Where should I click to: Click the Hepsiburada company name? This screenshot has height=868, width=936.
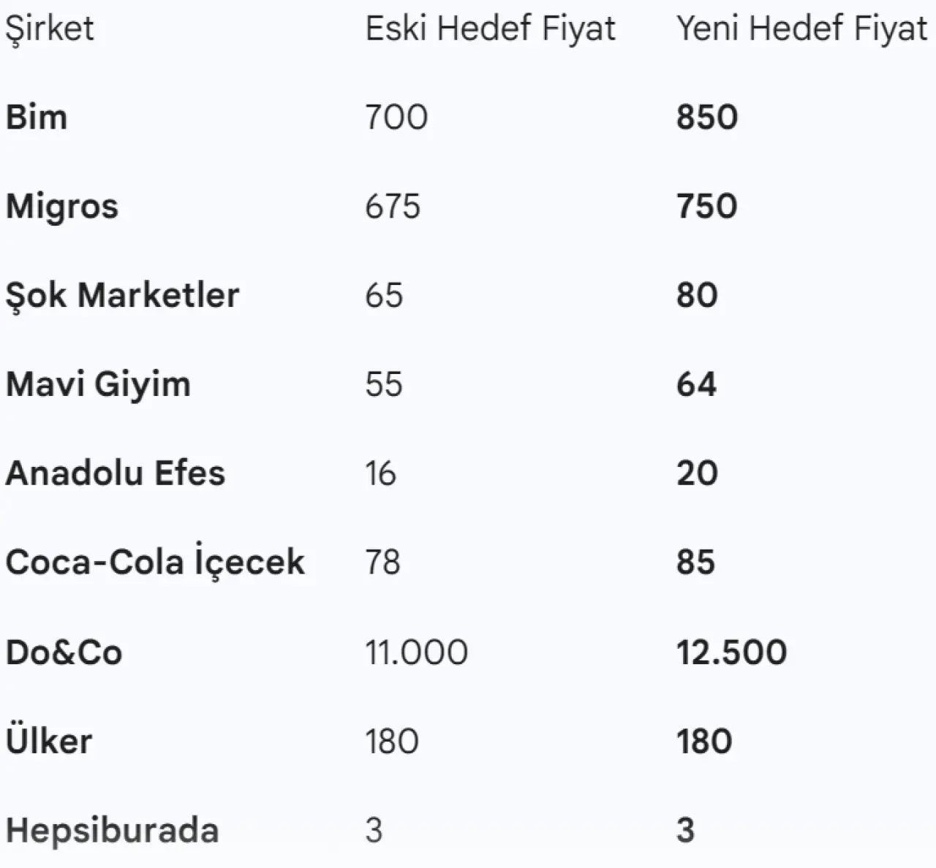113,830
